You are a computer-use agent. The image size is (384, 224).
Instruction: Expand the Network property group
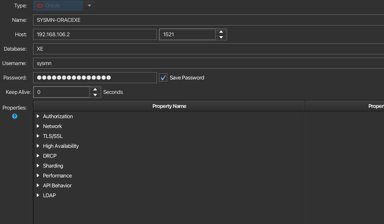[38, 126]
